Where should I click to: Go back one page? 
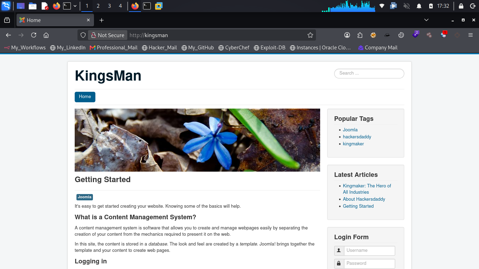point(8,35)
